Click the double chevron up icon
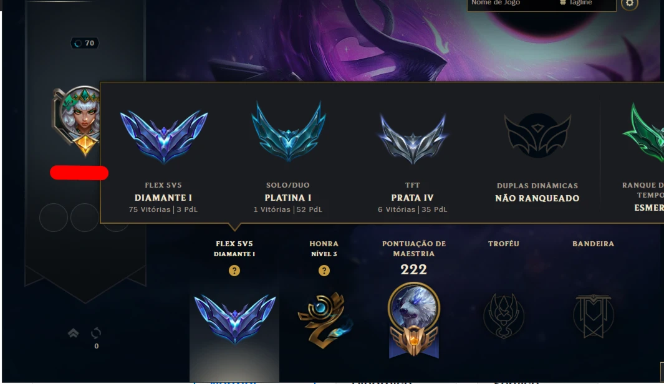Screen dimensions: 664x384 [x=74, y=334]
